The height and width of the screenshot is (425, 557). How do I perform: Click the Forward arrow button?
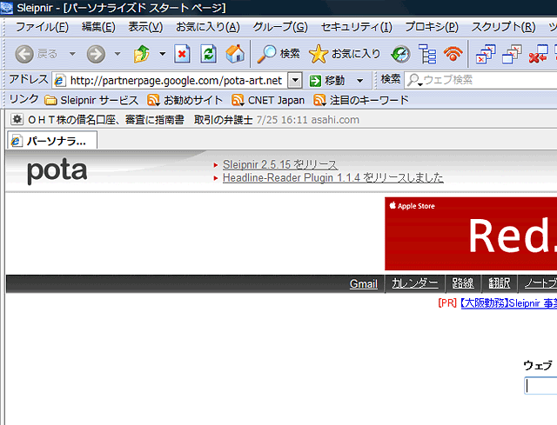(96, 54)
